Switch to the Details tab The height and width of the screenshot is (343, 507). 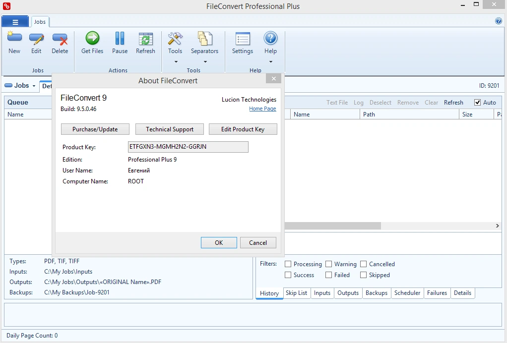click(463, 293)
